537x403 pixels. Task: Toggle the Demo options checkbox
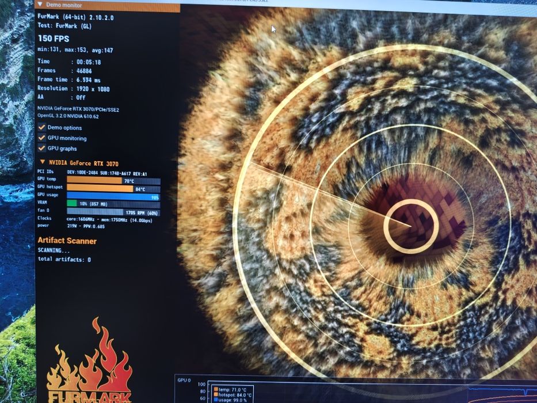click(42, 127)
